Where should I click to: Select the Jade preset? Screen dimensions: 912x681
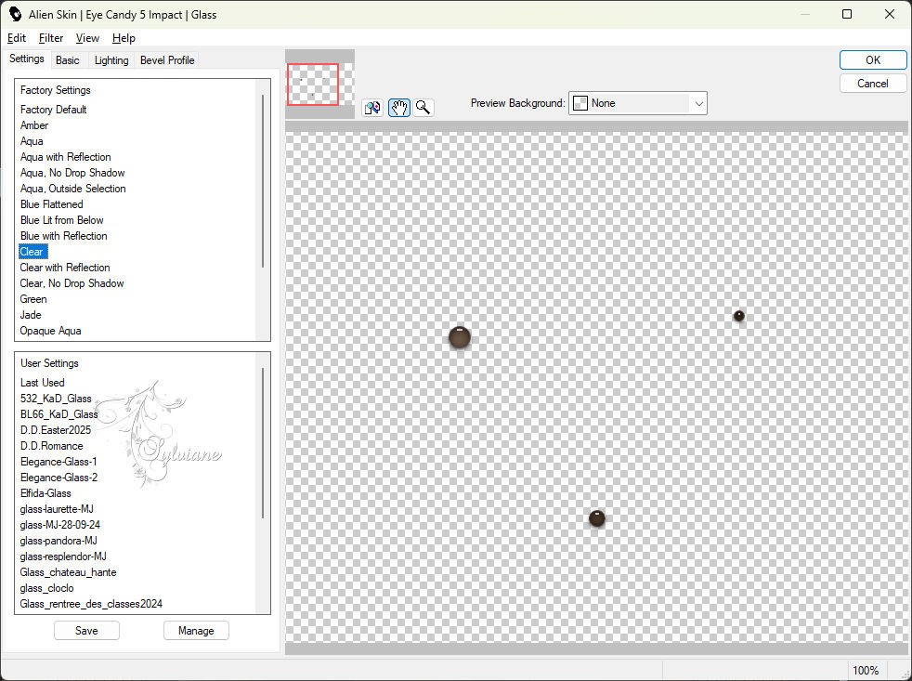(31, 314)
